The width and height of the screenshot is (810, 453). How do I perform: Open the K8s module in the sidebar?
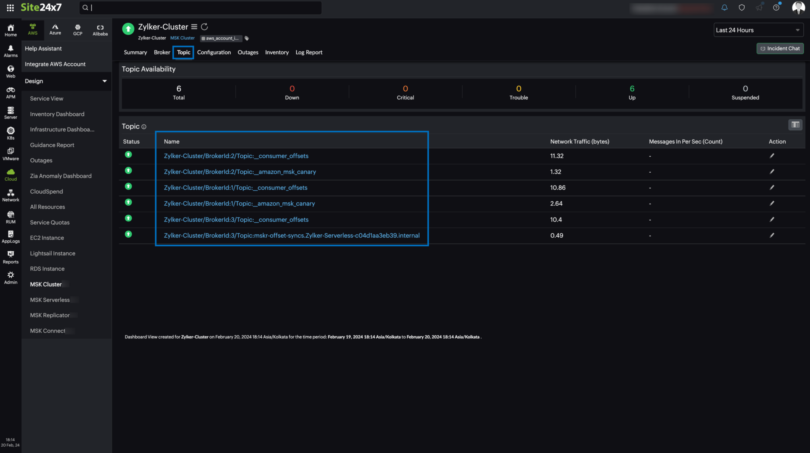tap(10, 133)
